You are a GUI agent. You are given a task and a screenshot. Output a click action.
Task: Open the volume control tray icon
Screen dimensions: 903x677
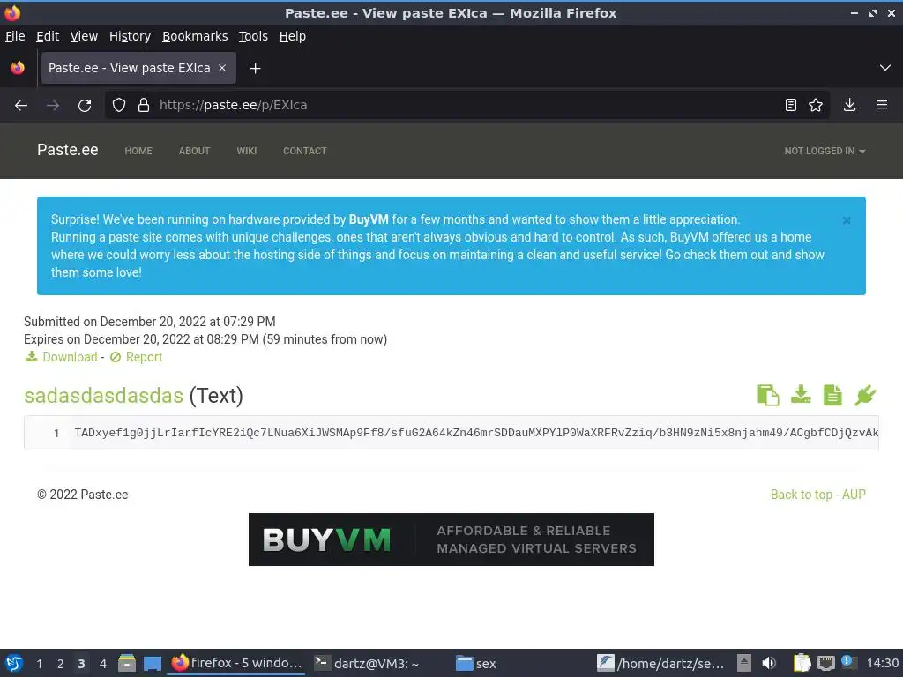click(769, 663)
